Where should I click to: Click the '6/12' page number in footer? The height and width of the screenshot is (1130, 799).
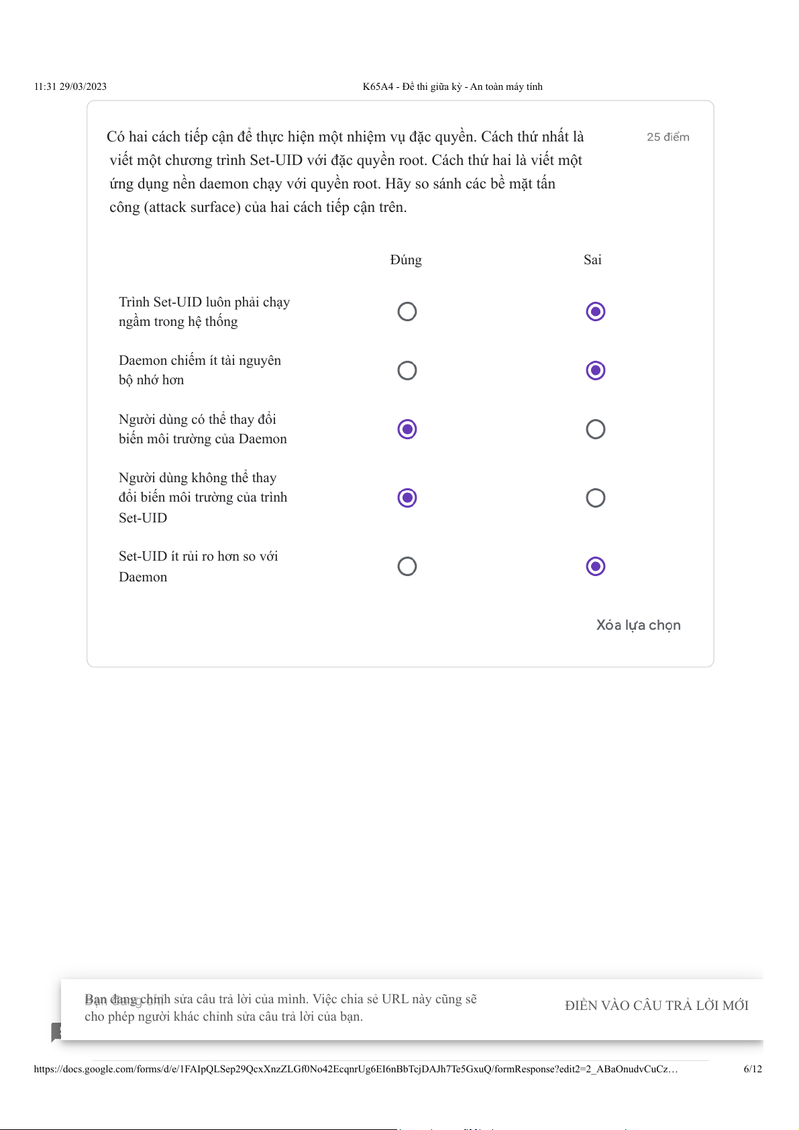(753, 1069)
